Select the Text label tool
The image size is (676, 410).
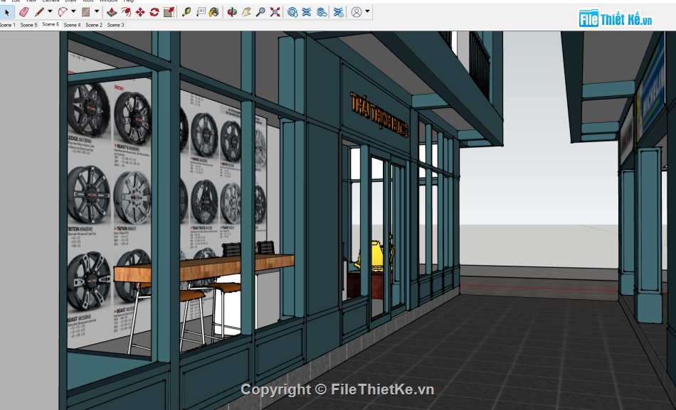coord(201,12)
